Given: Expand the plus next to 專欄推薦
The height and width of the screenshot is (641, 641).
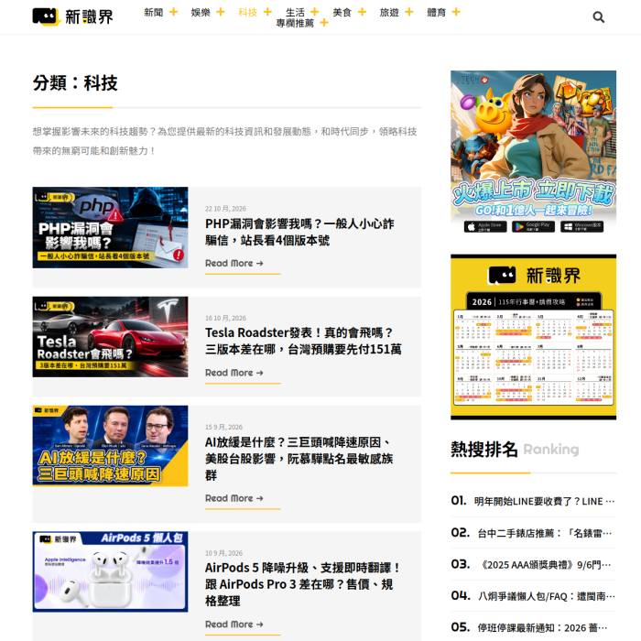Looking at the screenshot, I should point(324,23).
